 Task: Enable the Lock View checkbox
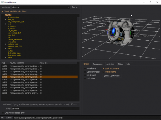85,78
